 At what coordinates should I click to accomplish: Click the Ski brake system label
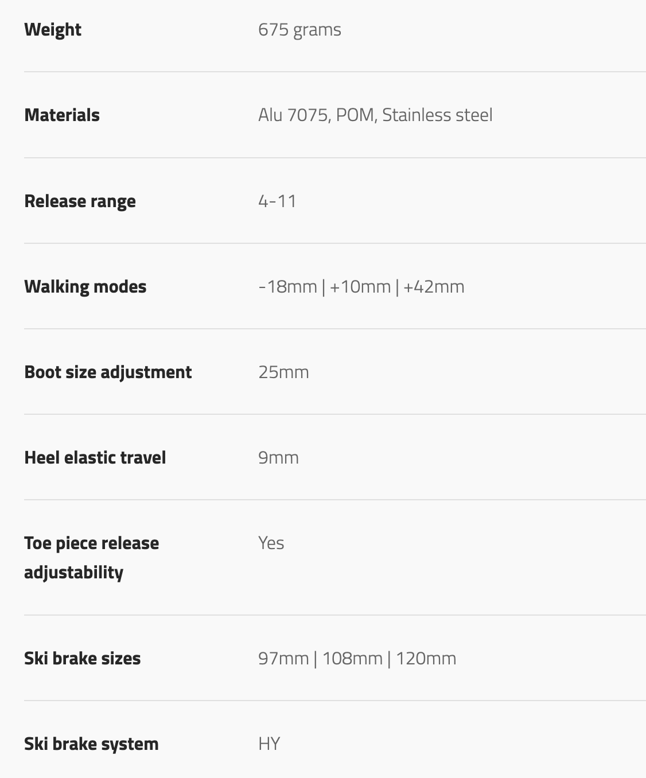pos(91,744)
